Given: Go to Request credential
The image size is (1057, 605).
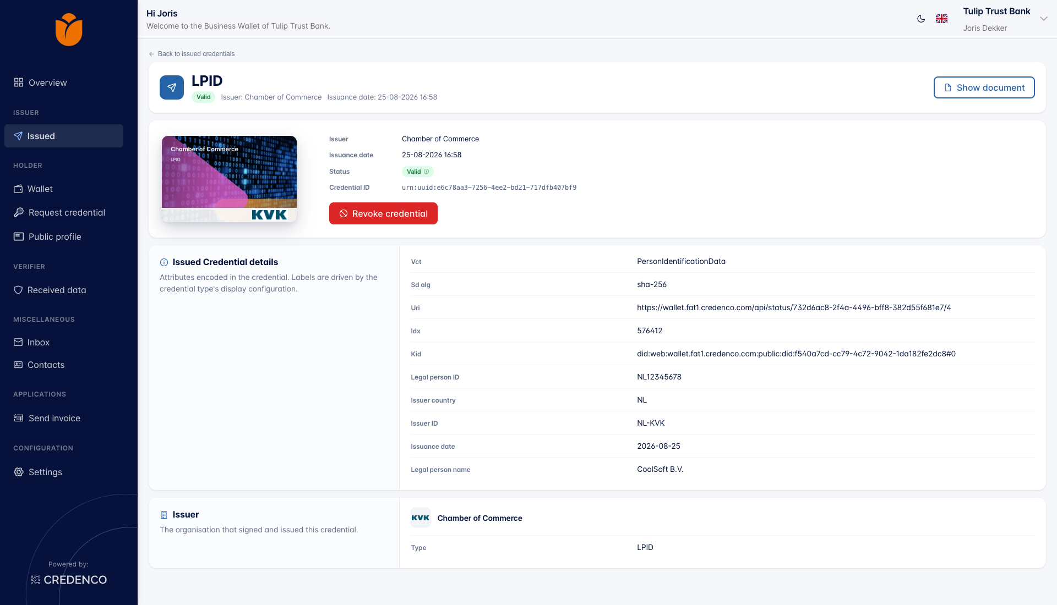Looking at the screenshot, I should coord(64,212).
